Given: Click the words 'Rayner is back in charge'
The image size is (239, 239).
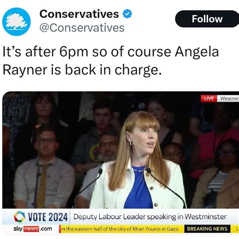Looking at the screenshot, I should coord(82,70).
